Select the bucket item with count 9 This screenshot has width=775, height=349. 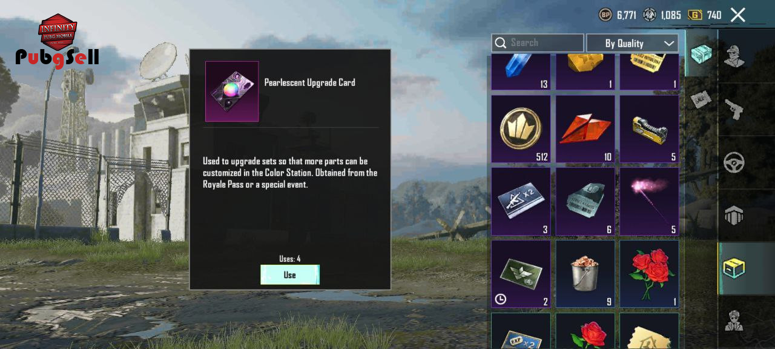click(585, 274)
